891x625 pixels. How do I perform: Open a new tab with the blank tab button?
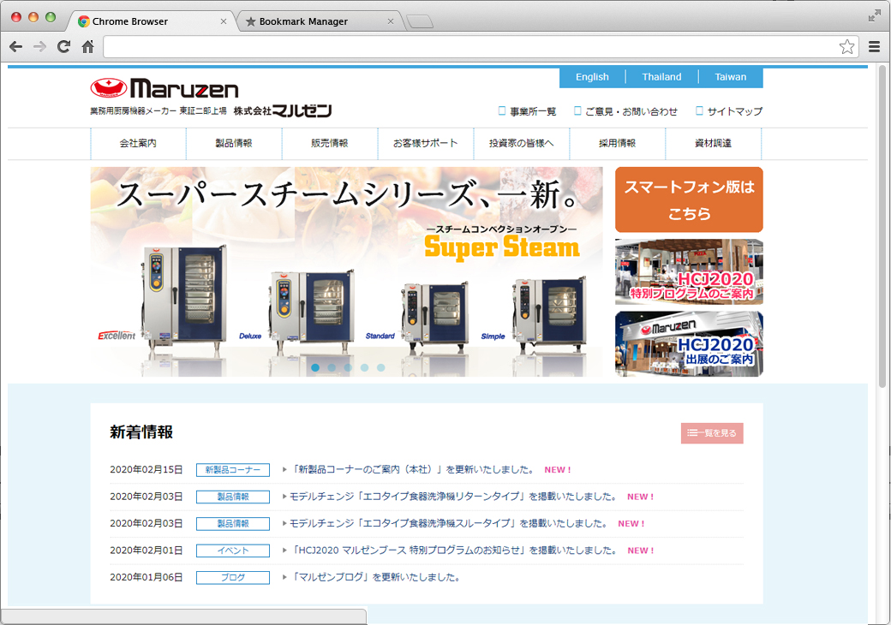coord(420,22)
